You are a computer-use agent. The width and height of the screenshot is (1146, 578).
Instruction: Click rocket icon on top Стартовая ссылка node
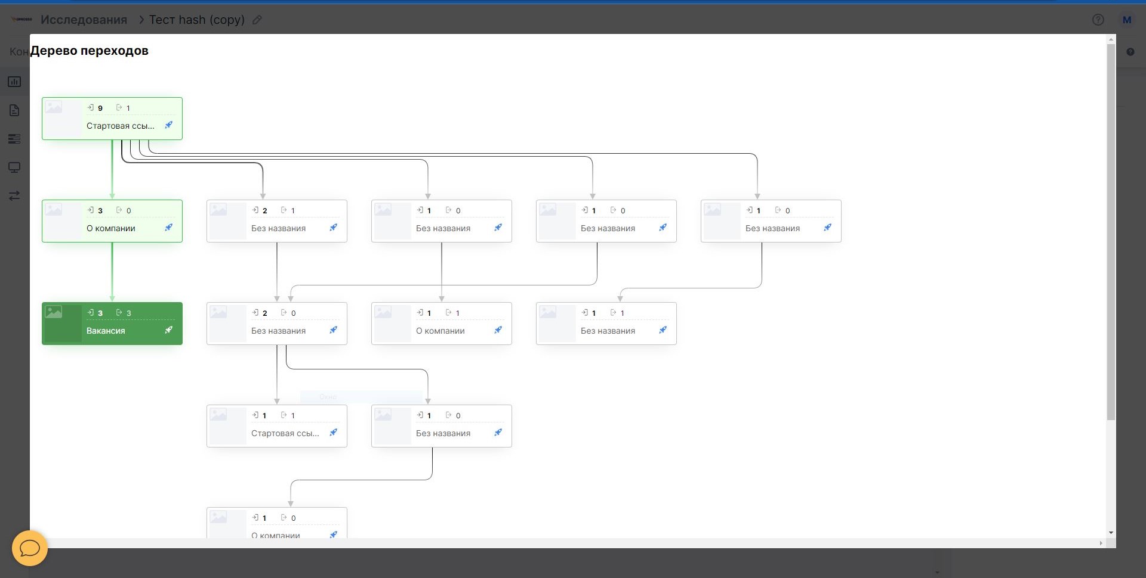click(x=169, y=125)
